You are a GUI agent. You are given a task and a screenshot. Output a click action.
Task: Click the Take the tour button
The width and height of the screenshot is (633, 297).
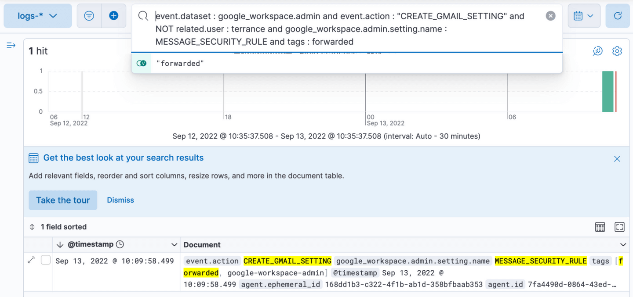coord(63,200)
